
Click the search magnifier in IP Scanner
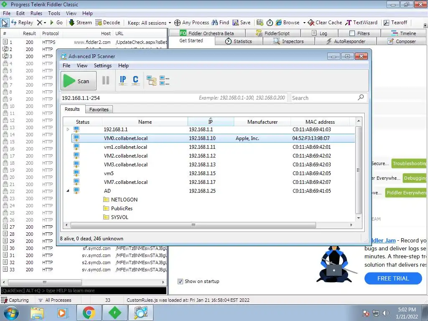click(361, 97)
